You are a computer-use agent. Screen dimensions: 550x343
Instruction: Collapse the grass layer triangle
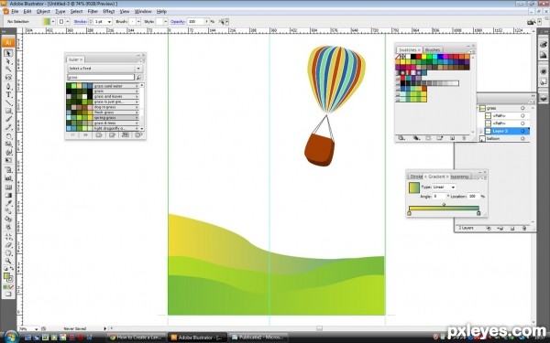478,108
